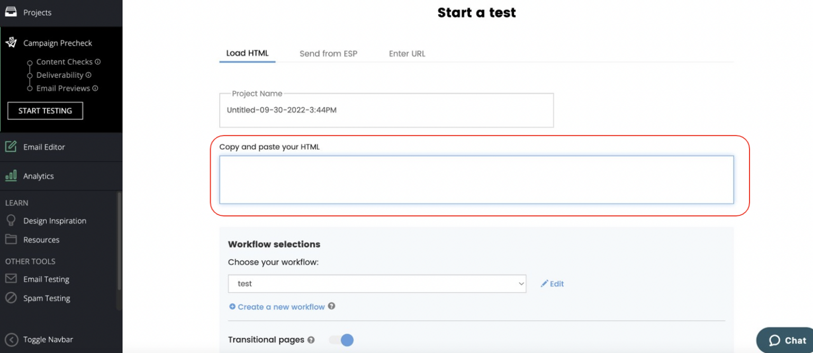Select the Load HTML tab
Image resolution: width=813 pixels, height=353 pixels.
pos(247,53)
